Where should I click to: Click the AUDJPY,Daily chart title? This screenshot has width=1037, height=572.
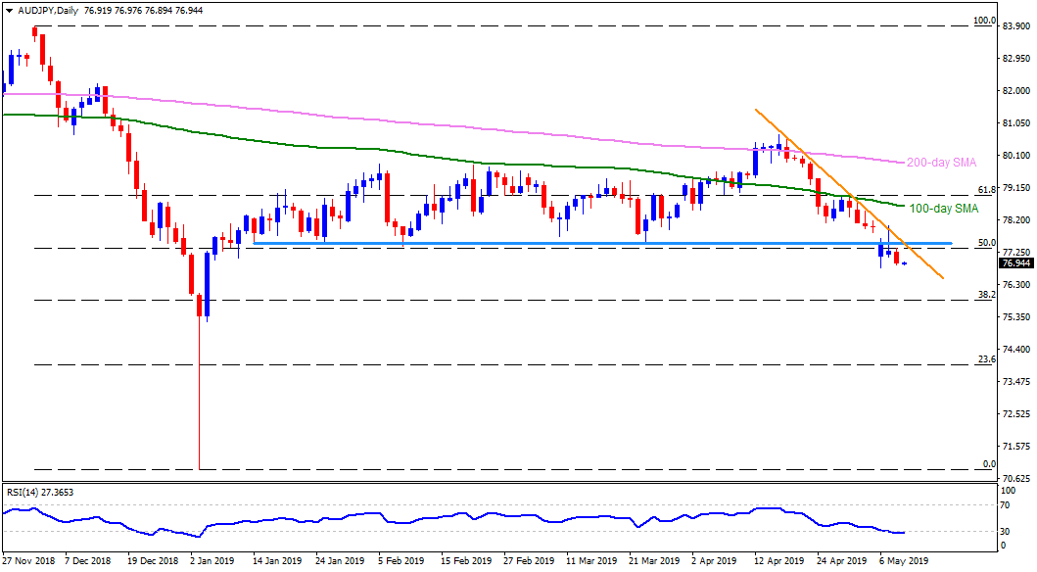(48, 8)
